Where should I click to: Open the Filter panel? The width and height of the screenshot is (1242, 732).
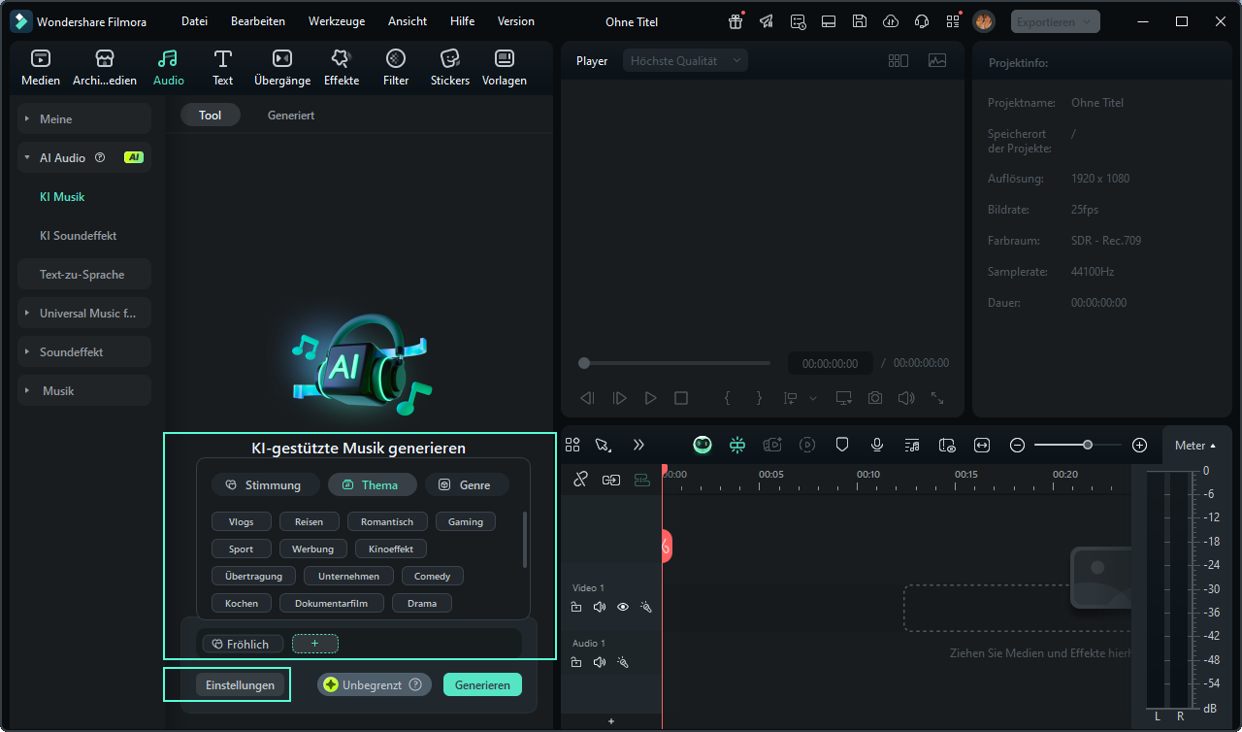click(x=396, y=68)
